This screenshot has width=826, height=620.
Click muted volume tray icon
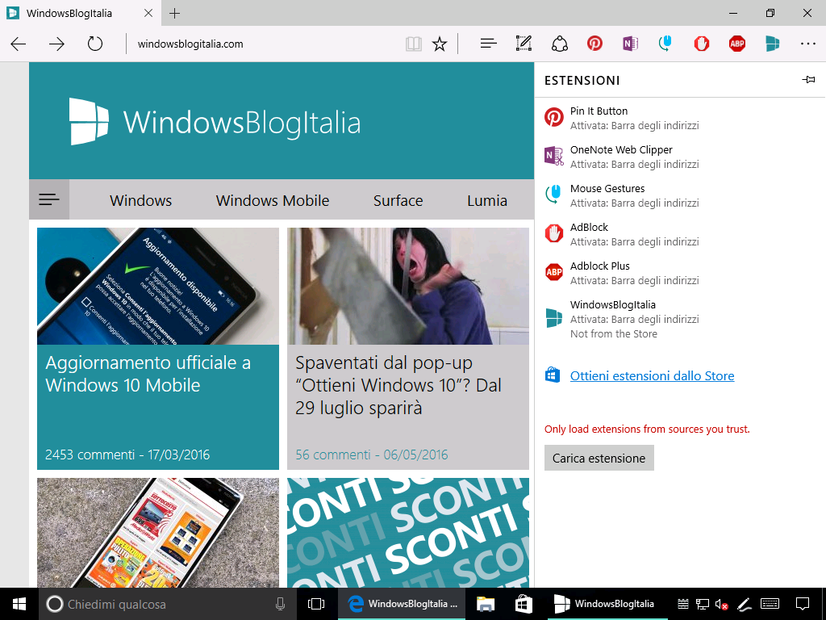(721, 604)
